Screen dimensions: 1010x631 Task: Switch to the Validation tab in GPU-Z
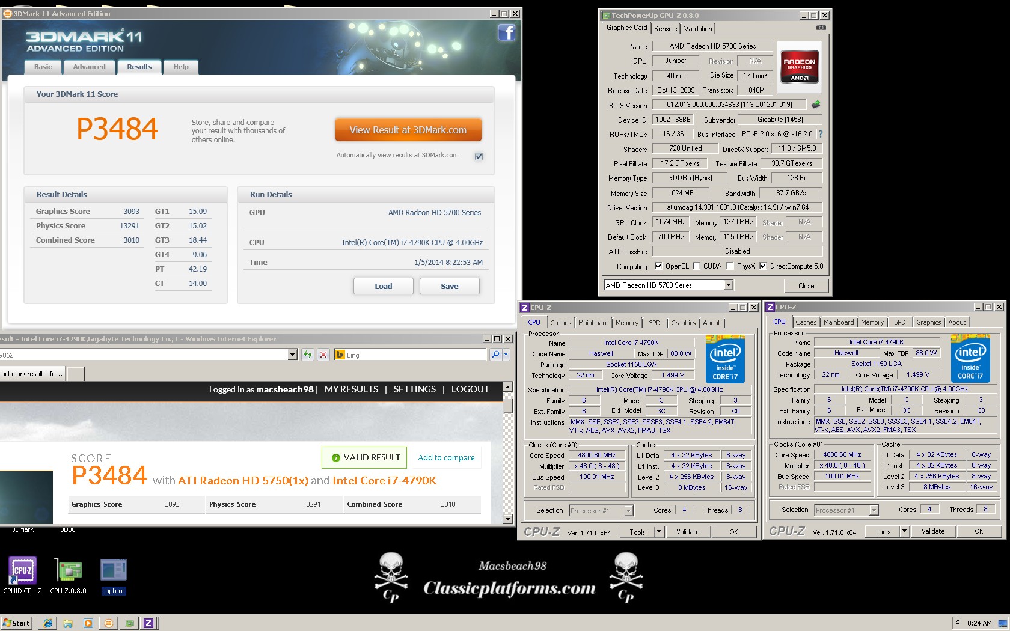click(698, 28)
